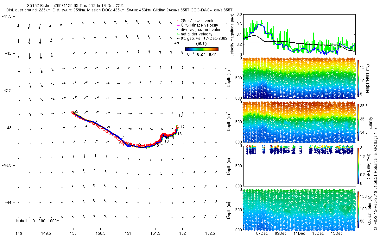Viewport: 380px width, 237px height.
Task: Click the day '10' marker on the glider track
Action: click(167, 141)
